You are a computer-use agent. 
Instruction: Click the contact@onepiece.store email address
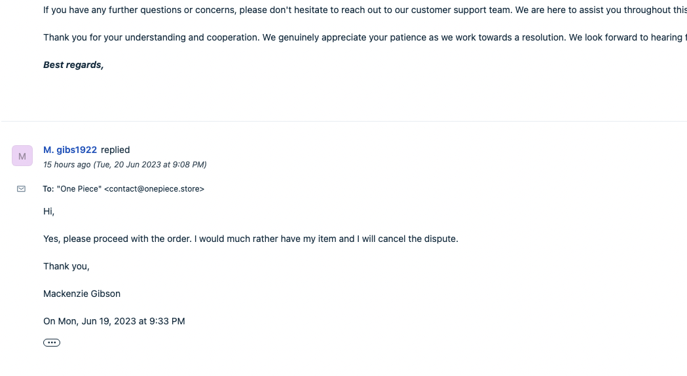tap(154, 189)
